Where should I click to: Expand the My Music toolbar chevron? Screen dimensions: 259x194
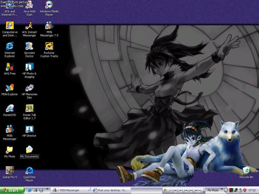(222, 189)
